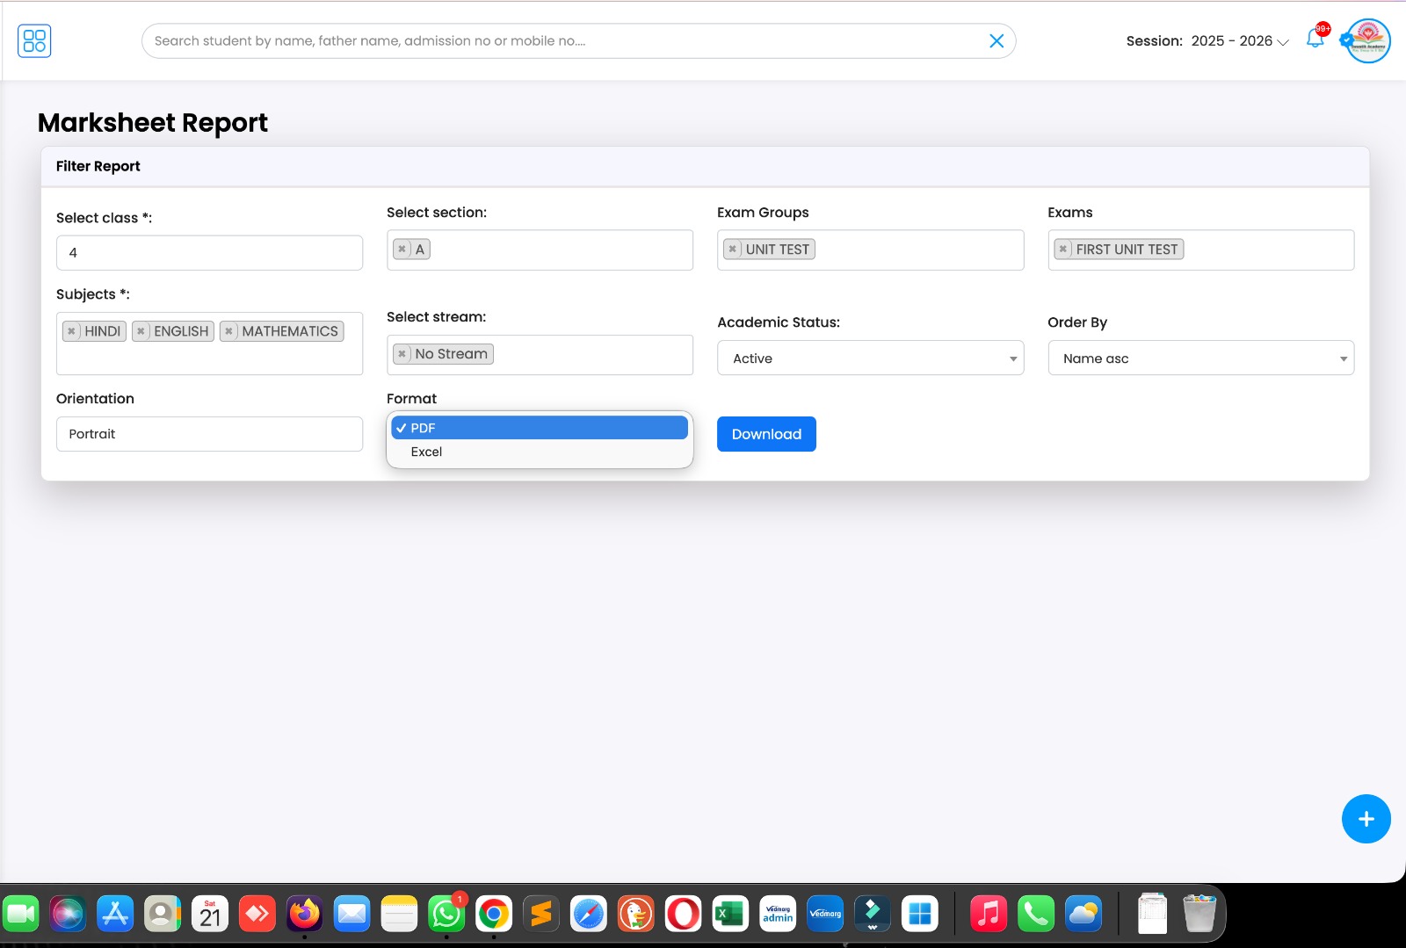
Task: Remove section A from Select section
Action: coord(402,249)
